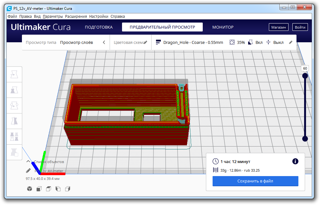Select the Support Blocker tool
The height and width of the screenshot is (205, 320).
point(14,152)
